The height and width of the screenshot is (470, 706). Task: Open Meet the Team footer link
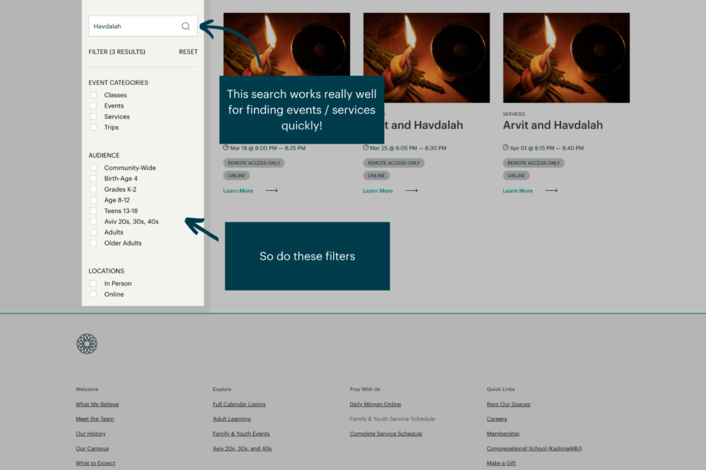[x=95, y=419]
